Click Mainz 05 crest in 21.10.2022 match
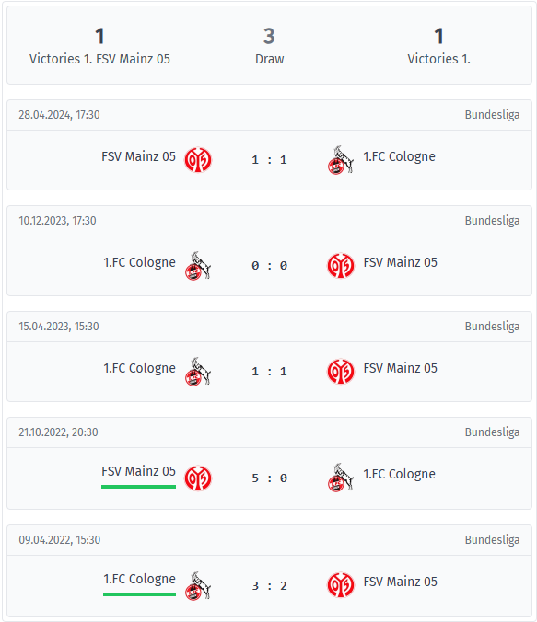Viewport: 537px width, 622px height. [198, 478]
